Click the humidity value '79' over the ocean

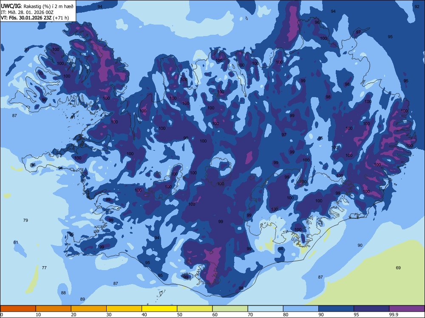point(25,220)
